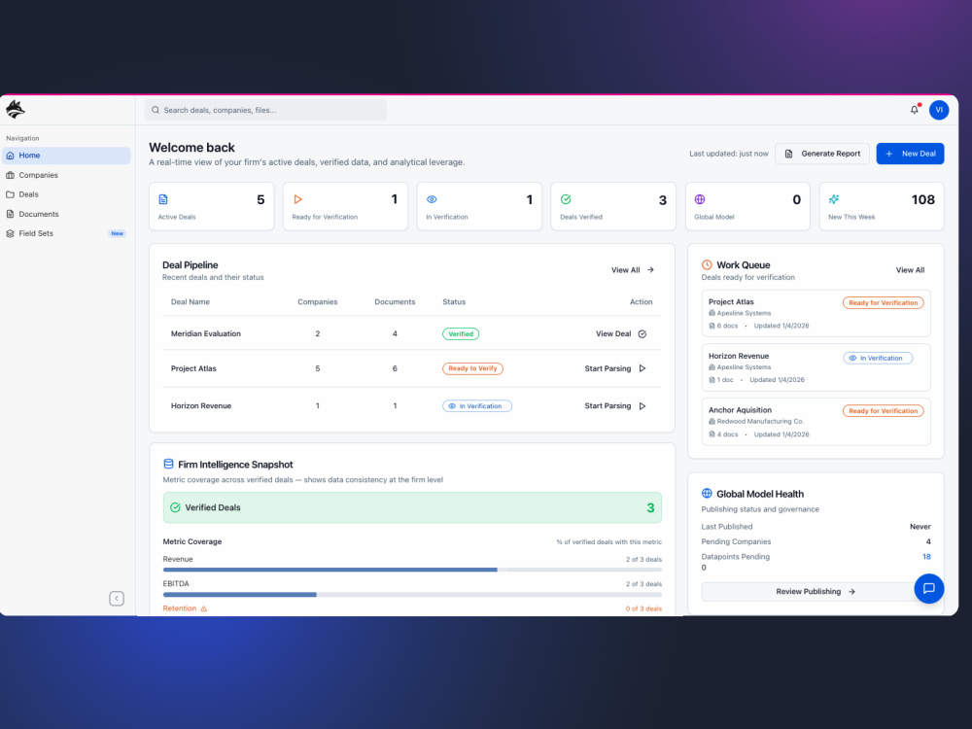
Task: Open Project Atlas card in Work Queue
Action: pyautogui.click(x=816, y=314)
